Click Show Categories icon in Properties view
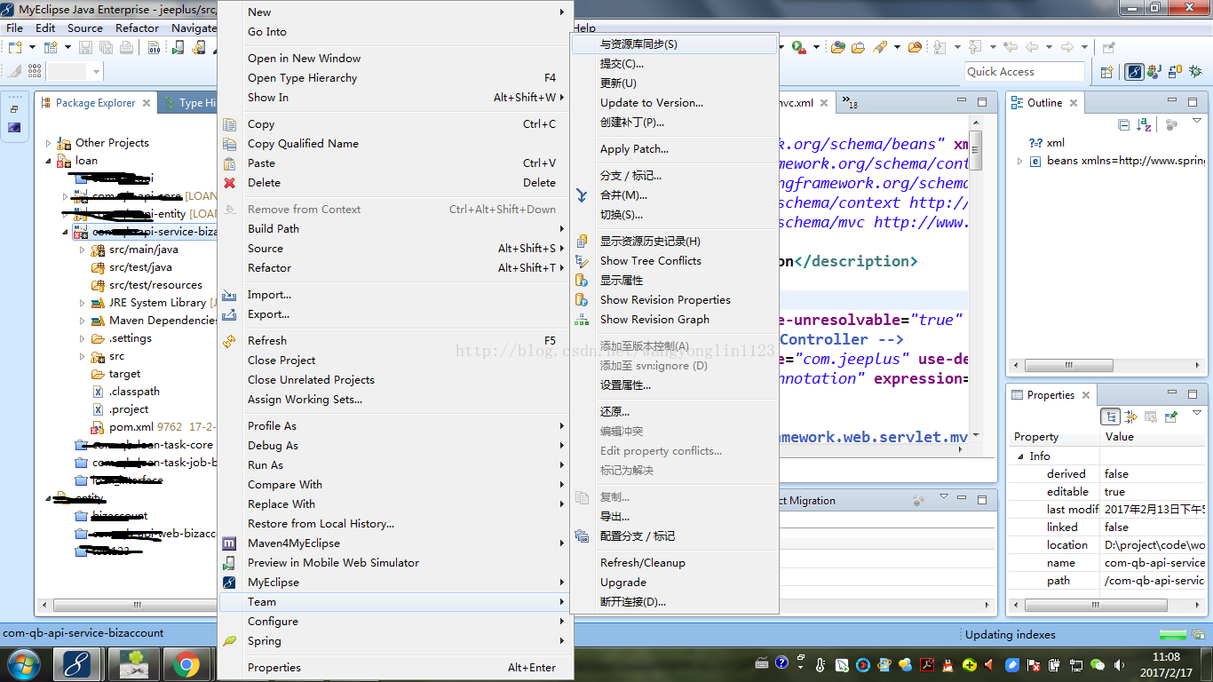 pyautogui.click(x=1110, y=416)
